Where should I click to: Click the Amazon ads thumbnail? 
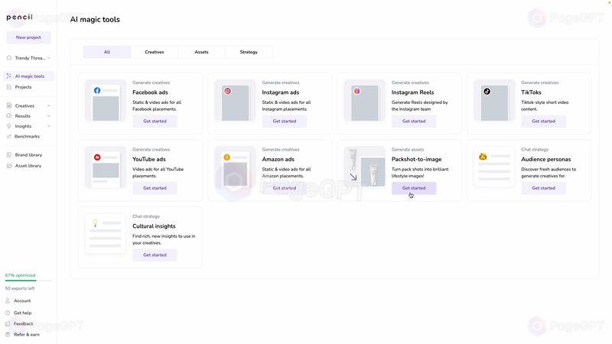pyautogui.click(x=235, y=167)
